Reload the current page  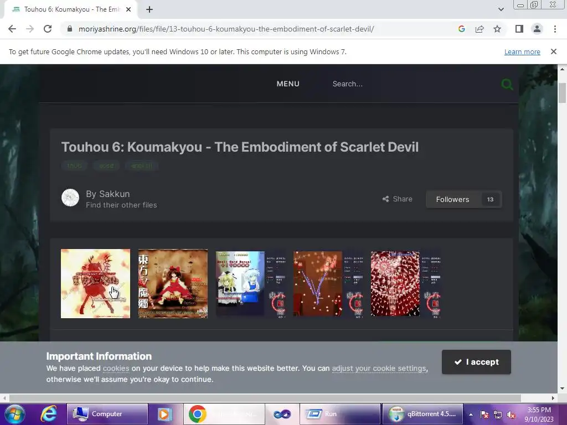48,29
